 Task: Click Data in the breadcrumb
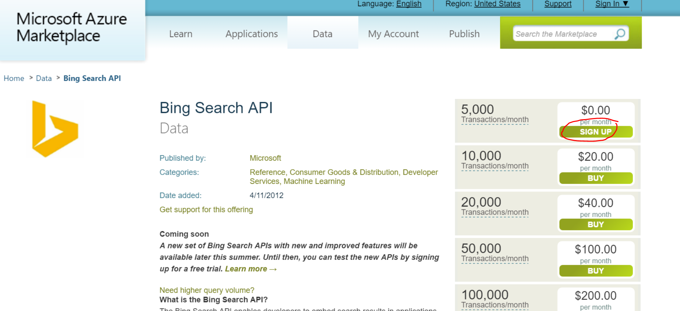44,78
